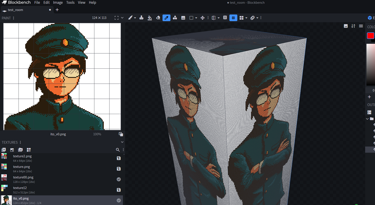
Task: Select the Copy Brush stamp tool
Action: point(141,18)
